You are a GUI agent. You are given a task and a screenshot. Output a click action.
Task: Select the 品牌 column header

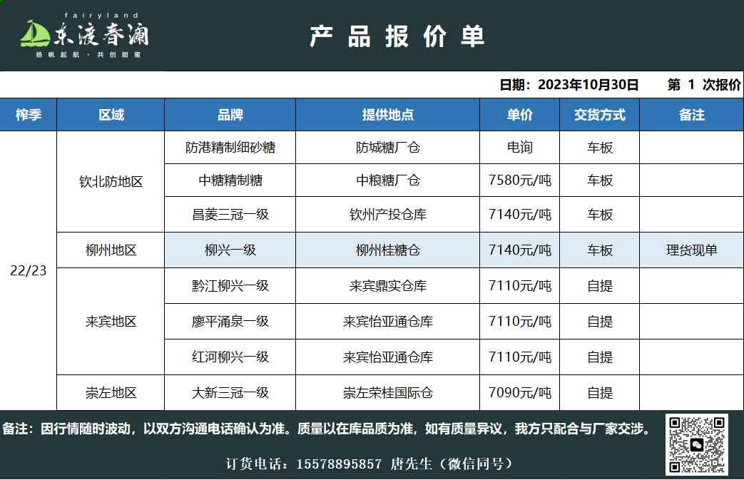tap(230, 115)
